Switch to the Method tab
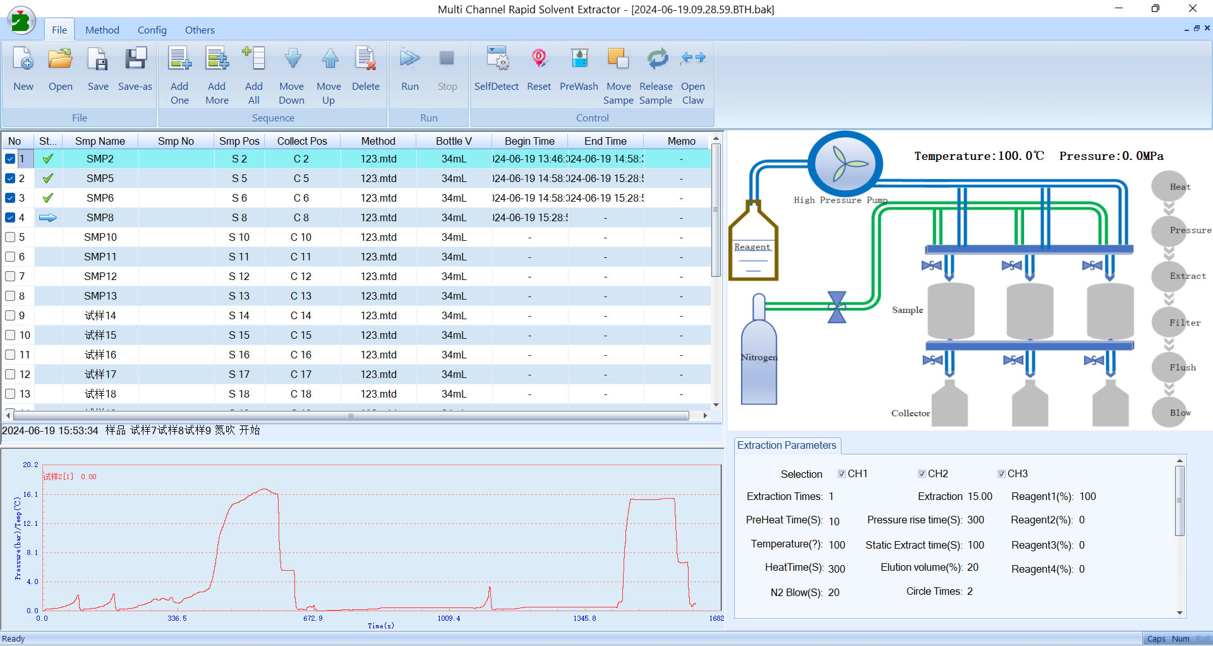Screen dimensions: 1213x646 (102, 30)
